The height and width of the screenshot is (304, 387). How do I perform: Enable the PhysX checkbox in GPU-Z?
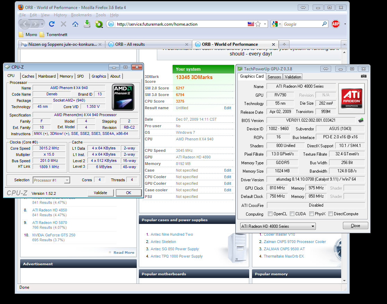point(311,214)
